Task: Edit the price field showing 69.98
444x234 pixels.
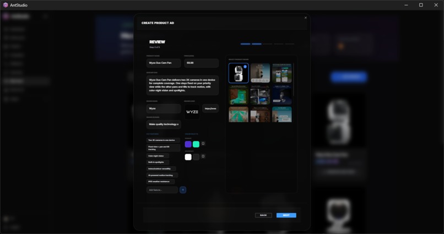Action: (x=201, y=63)
